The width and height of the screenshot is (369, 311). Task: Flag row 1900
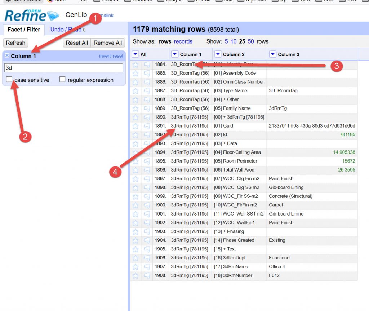coord(147,205)
